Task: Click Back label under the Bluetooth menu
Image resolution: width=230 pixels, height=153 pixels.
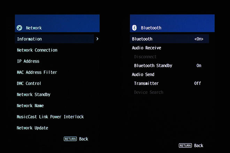Action: click(199, 145)
